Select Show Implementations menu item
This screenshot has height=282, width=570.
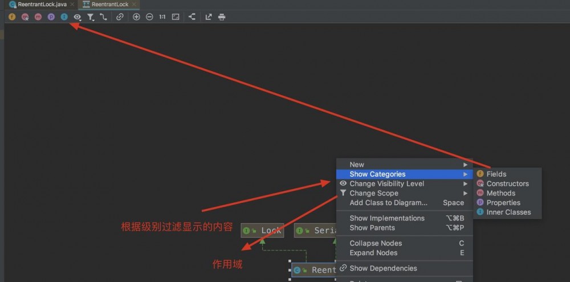(404, 218)
